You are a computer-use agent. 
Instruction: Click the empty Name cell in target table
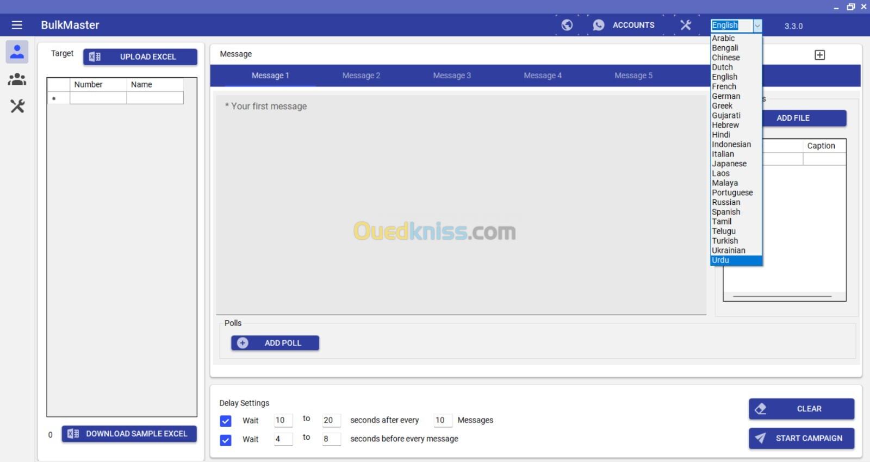coord(155,98)
